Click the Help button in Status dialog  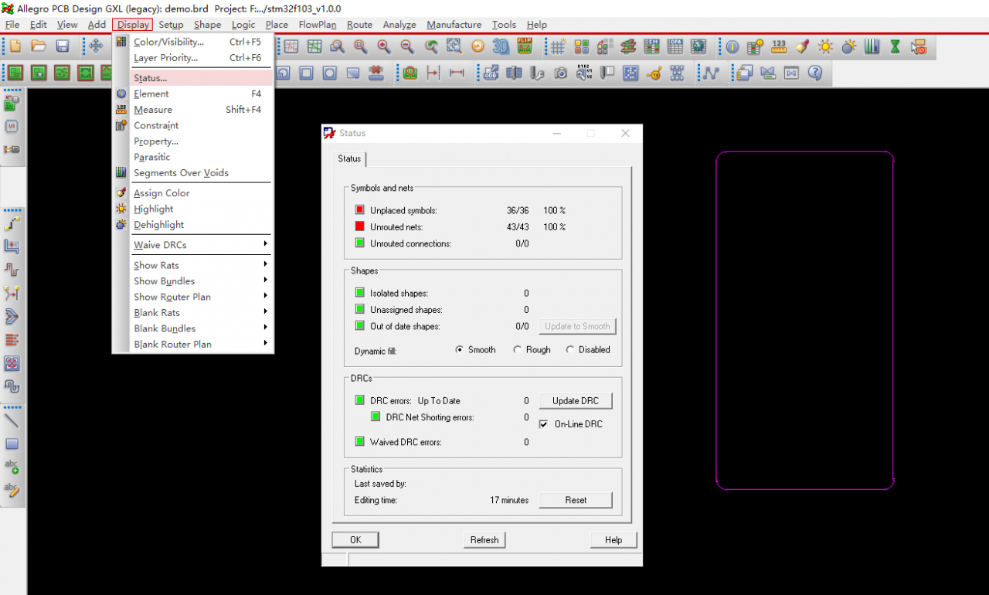[x=613, y=539]
